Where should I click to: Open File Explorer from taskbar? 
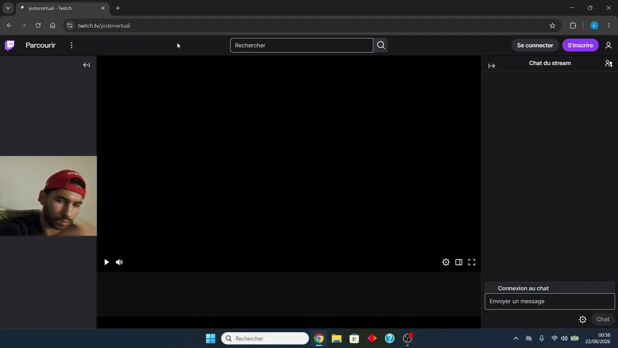(x=337, y=338)
